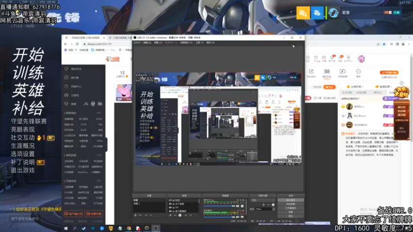
Task: Open 场景集合 menu in OBS
Action: coord(186,42)
